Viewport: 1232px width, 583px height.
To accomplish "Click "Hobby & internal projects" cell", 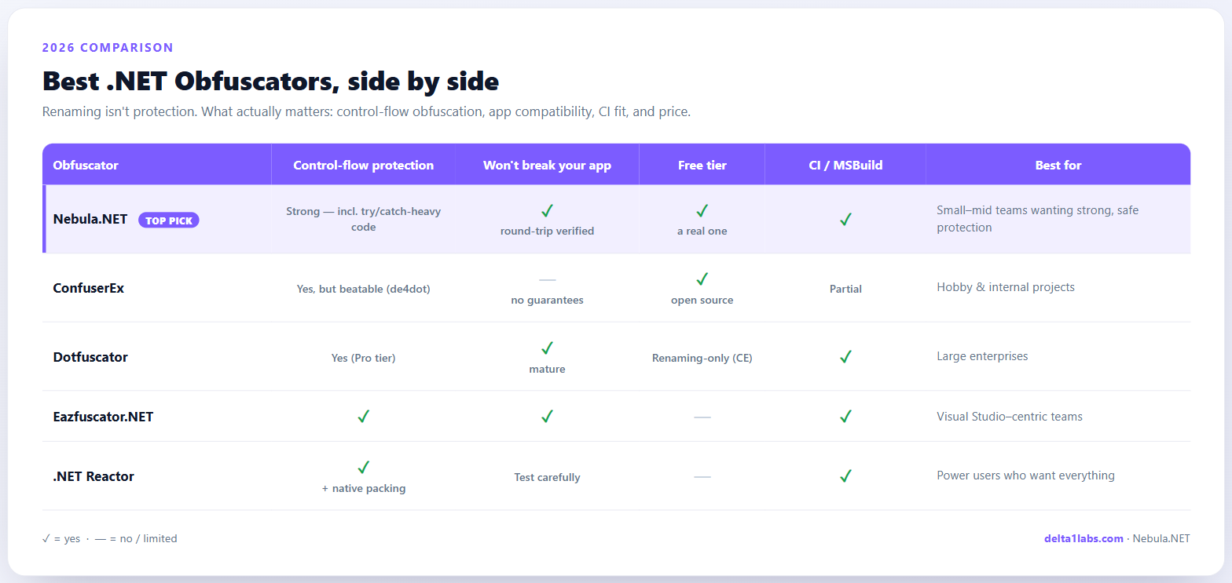I will (1006, 287).
